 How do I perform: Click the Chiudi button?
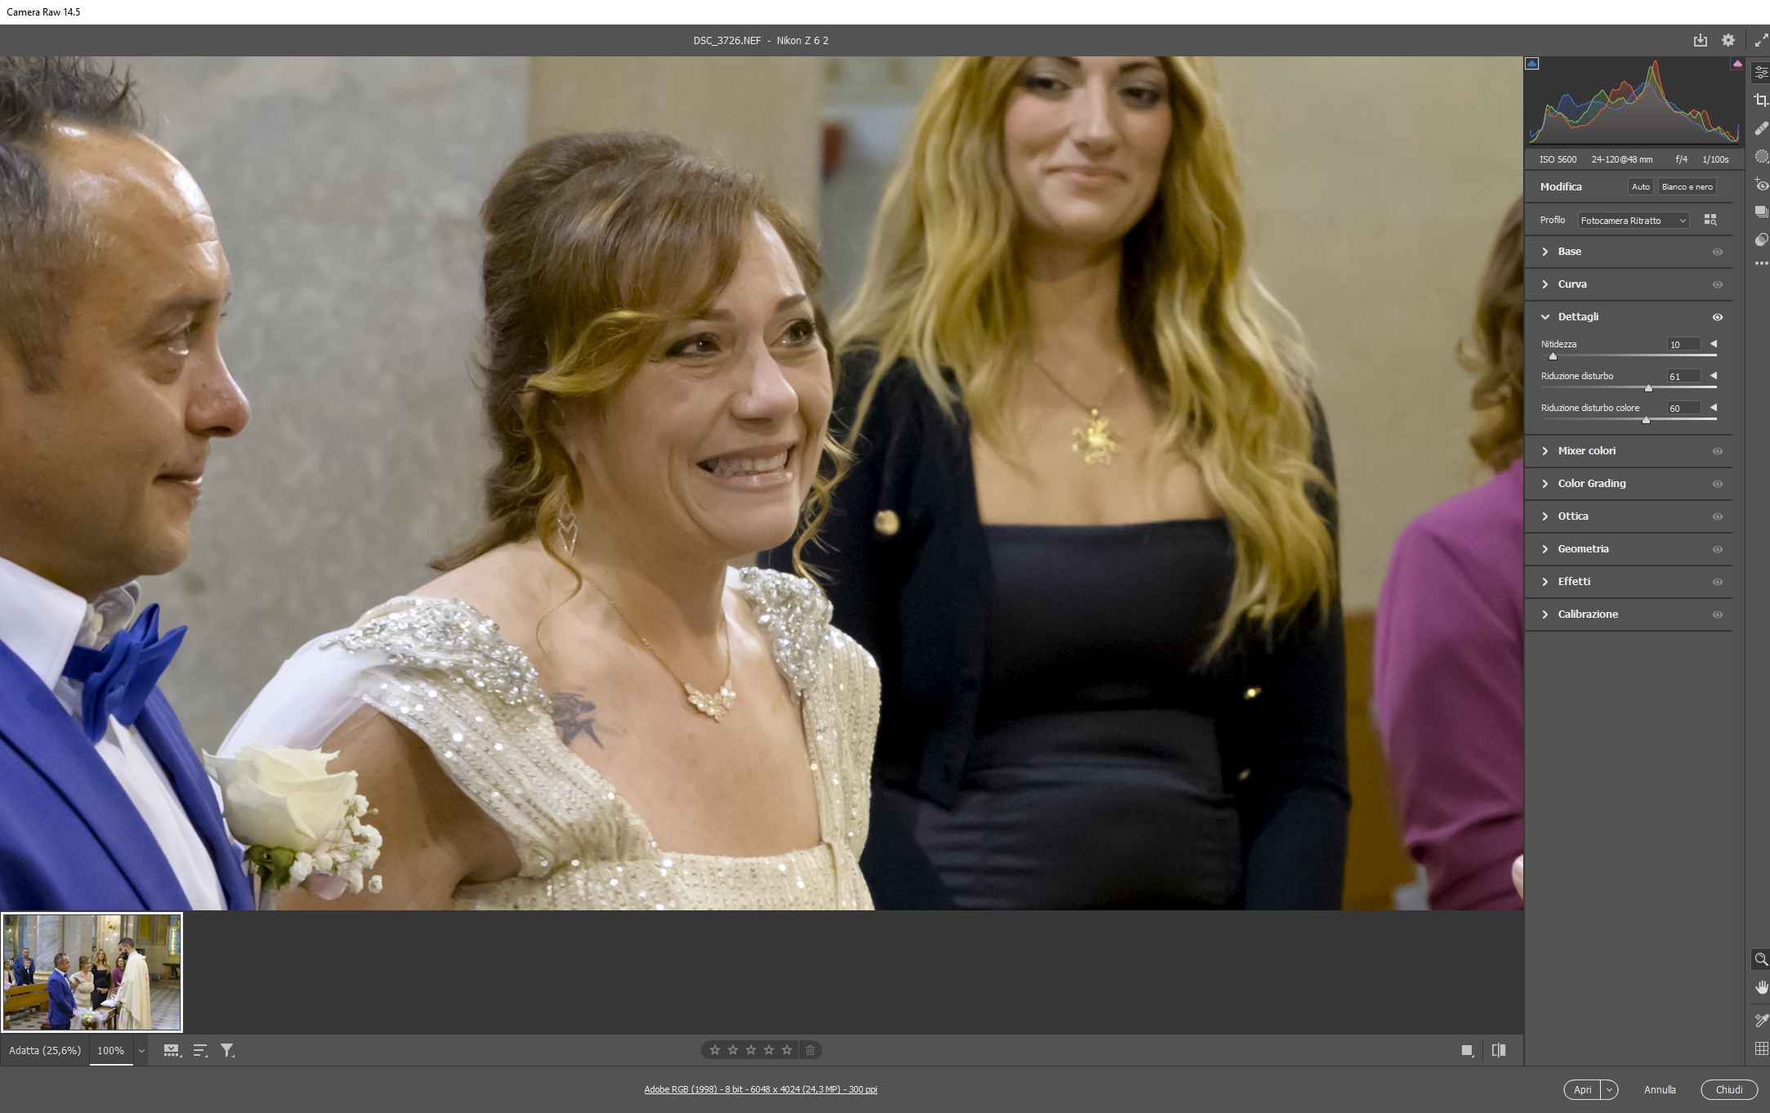(1728, 1089)
